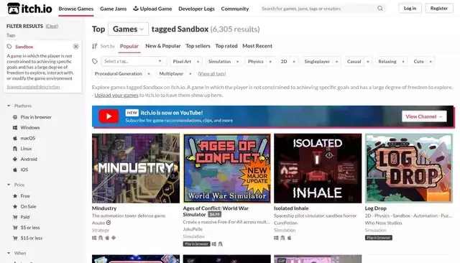Open the View all tags link
Viewport: 460px width, 263px height.
click(212, 73)
